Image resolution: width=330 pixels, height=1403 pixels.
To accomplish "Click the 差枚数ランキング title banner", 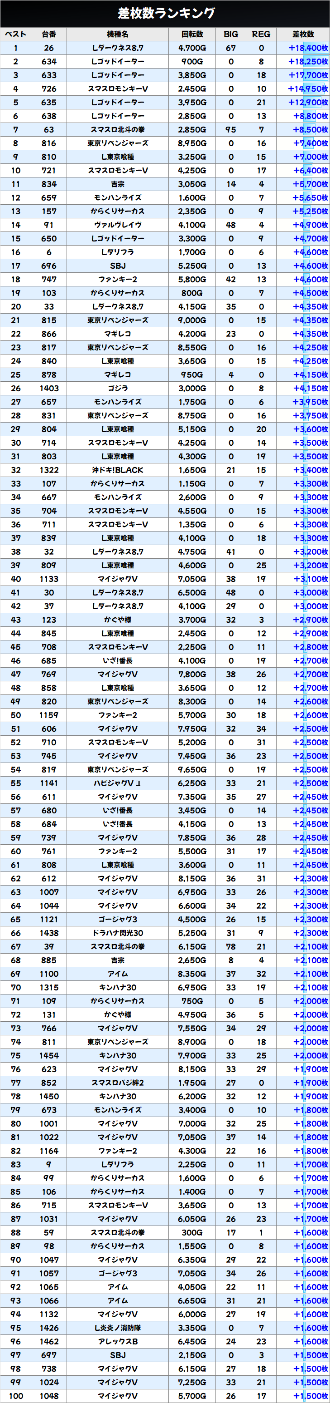I will (165, 13).
